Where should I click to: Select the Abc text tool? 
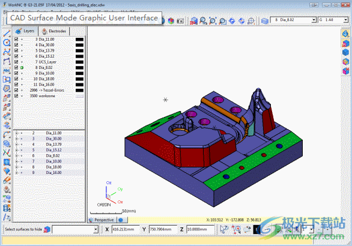click(7, 70)
